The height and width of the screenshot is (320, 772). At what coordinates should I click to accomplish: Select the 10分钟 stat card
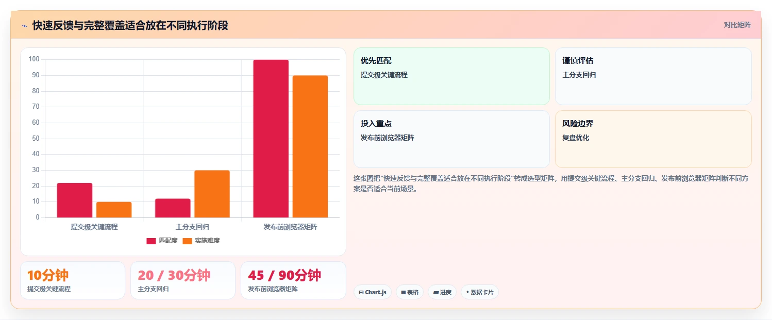(x=73, y=280)
